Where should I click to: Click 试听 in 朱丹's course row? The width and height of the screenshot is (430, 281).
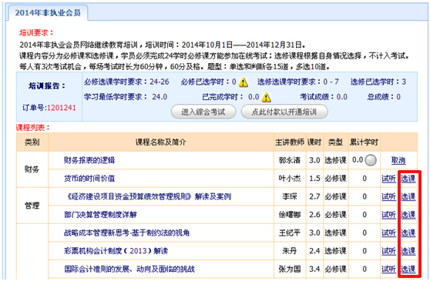pos(388,251)
